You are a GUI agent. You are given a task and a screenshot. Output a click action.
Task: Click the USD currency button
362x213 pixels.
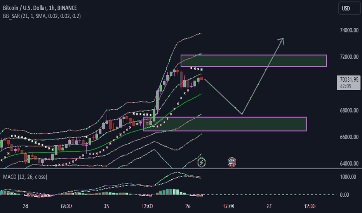tap(349, 8)
